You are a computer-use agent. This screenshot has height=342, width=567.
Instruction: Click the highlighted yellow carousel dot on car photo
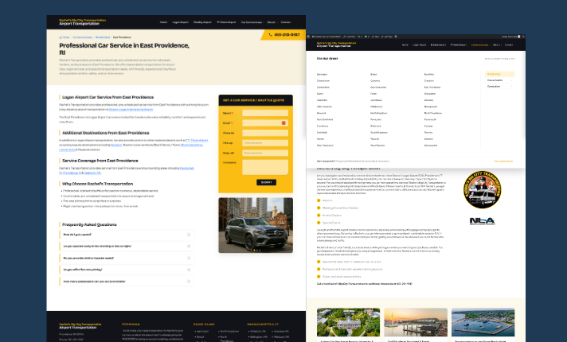(x=254, y=250)
